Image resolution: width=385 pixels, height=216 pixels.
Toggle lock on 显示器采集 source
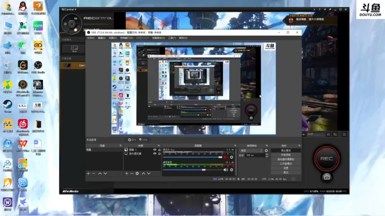point(159,154)
